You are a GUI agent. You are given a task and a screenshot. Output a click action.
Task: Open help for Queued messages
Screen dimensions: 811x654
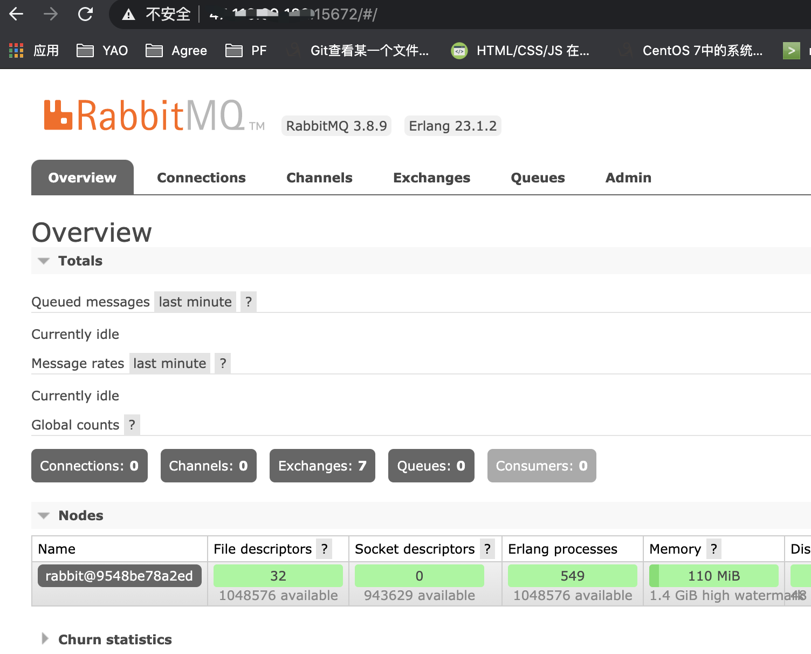coord(249,302)
